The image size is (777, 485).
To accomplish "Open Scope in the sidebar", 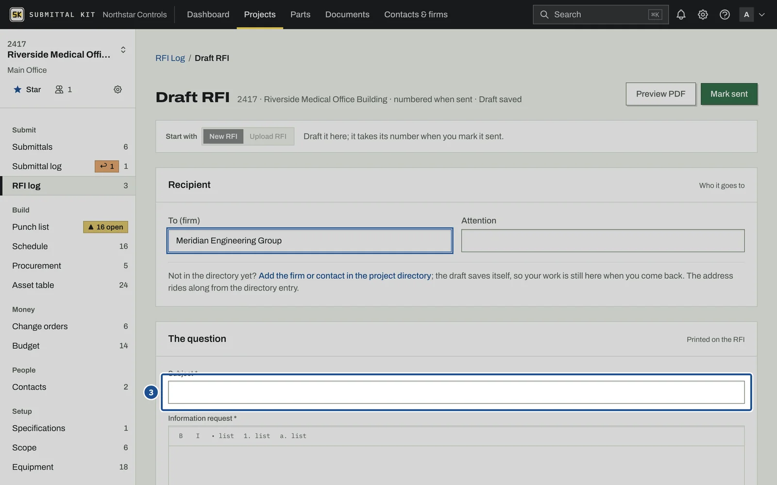I will (68, 448).
